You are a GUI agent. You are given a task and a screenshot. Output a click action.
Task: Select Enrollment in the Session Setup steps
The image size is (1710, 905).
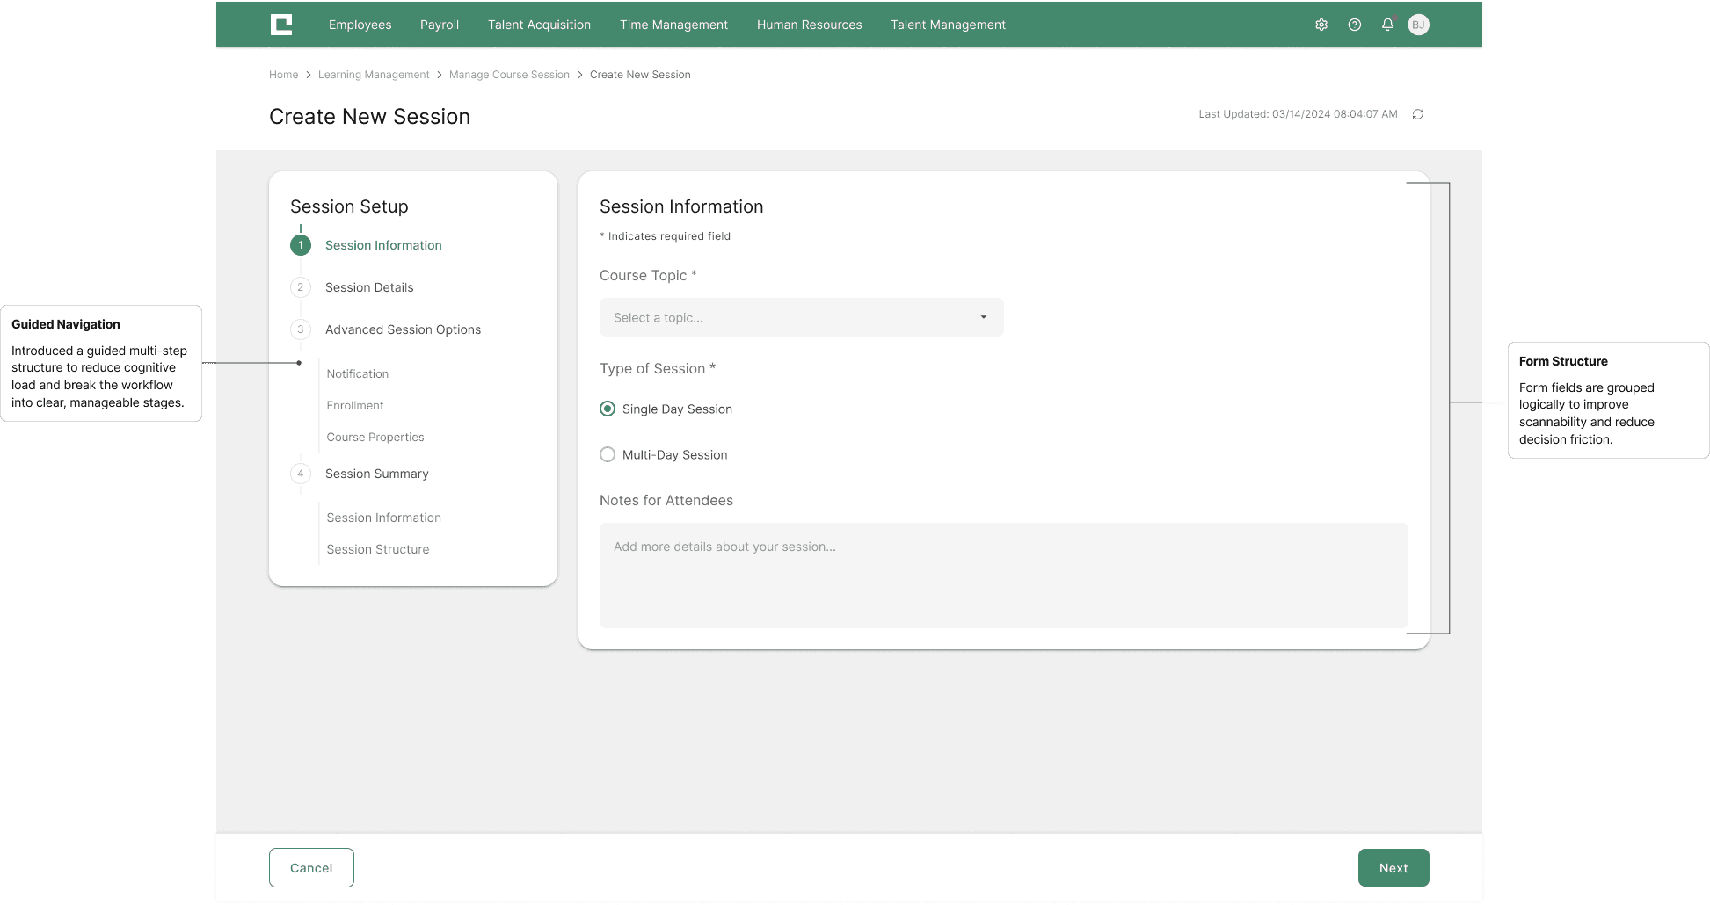coord(355,405)
